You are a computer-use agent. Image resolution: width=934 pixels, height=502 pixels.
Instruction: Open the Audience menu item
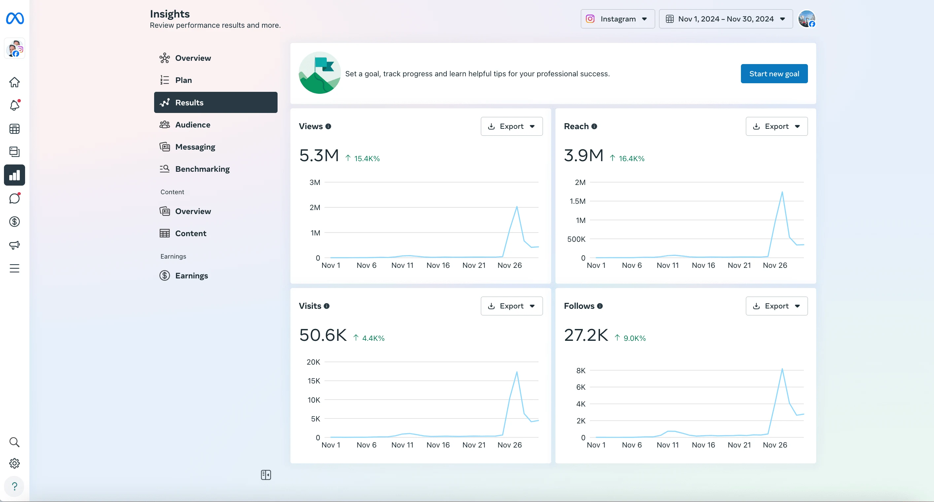point(216,125)
